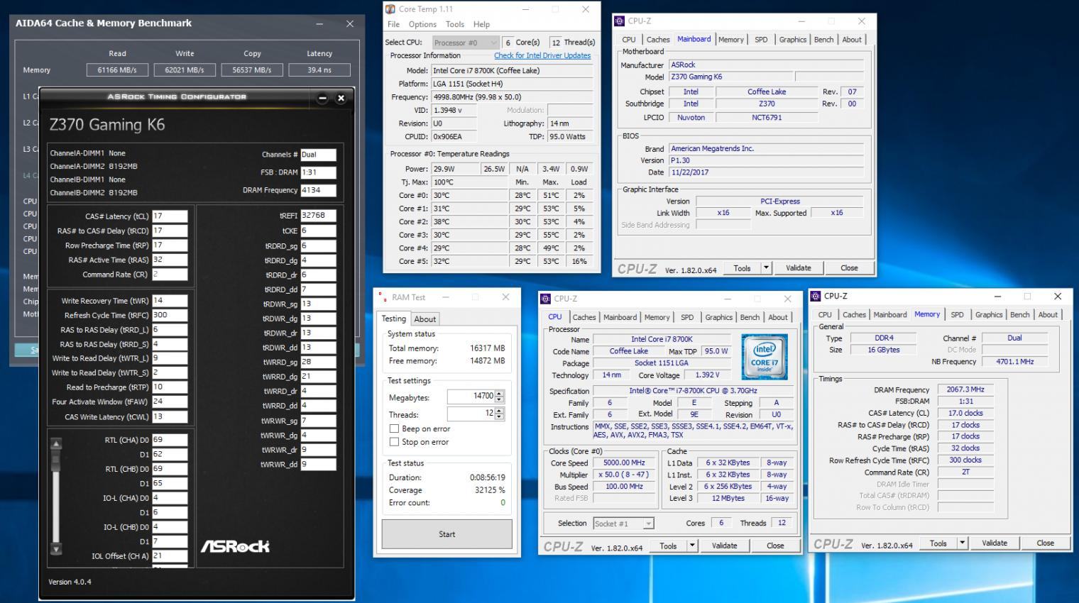Click the RTL (CHA) D0 field
1079x603 pixels.
(170, 440)
